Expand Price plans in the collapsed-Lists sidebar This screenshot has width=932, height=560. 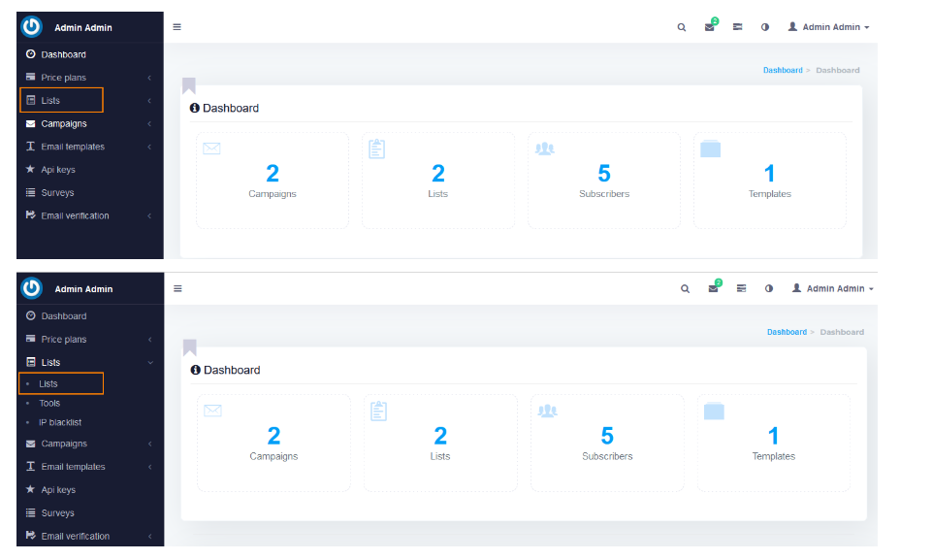coord(63,78)
